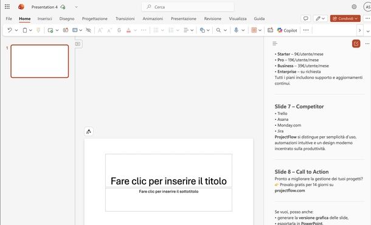The height and width of the screenshot is (225, 371).
Task: Click the PowerPoint logo icon
Action: click(21, 7)
